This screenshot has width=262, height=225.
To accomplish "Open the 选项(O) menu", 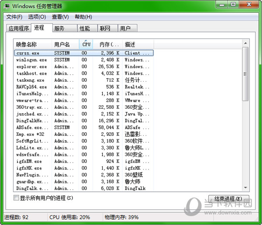I will click(x=37, y=17).
